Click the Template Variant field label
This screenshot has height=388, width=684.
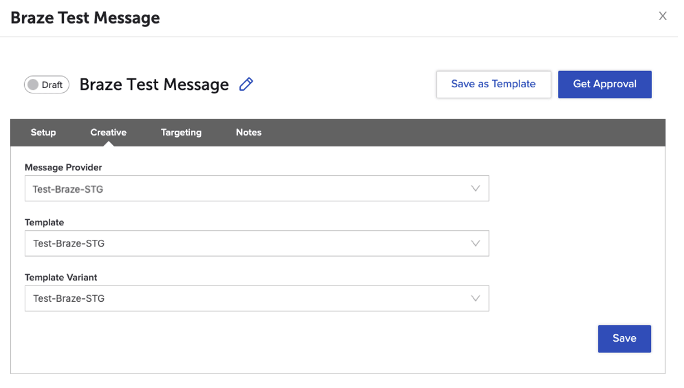[61, 278]
